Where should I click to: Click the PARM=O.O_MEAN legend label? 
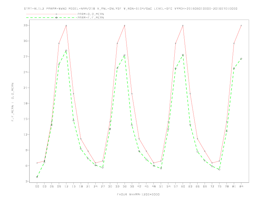point(91,14)
